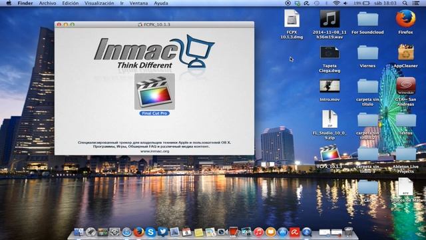Open the Trash in the Dock
Screen dimensions: 426x240
(348, 232)
